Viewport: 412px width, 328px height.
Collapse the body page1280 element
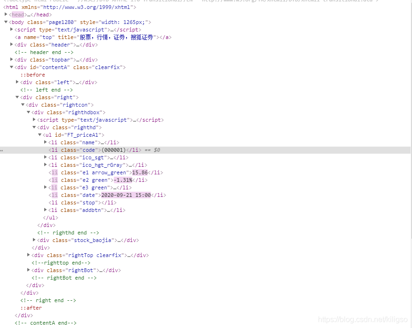click(x=6, y=22)
